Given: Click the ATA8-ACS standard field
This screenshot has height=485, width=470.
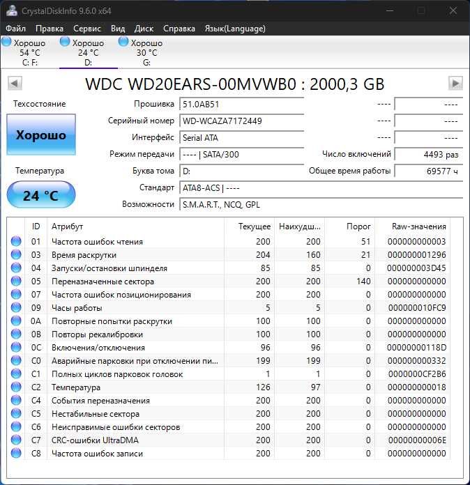Looking at the screenshot, I should [321, 187].
